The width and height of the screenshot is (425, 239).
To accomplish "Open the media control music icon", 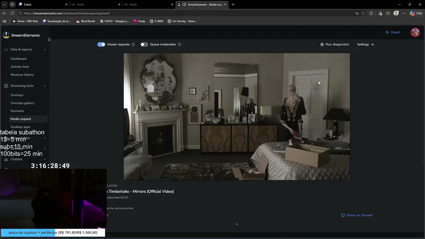I will [x=380, y=13].
